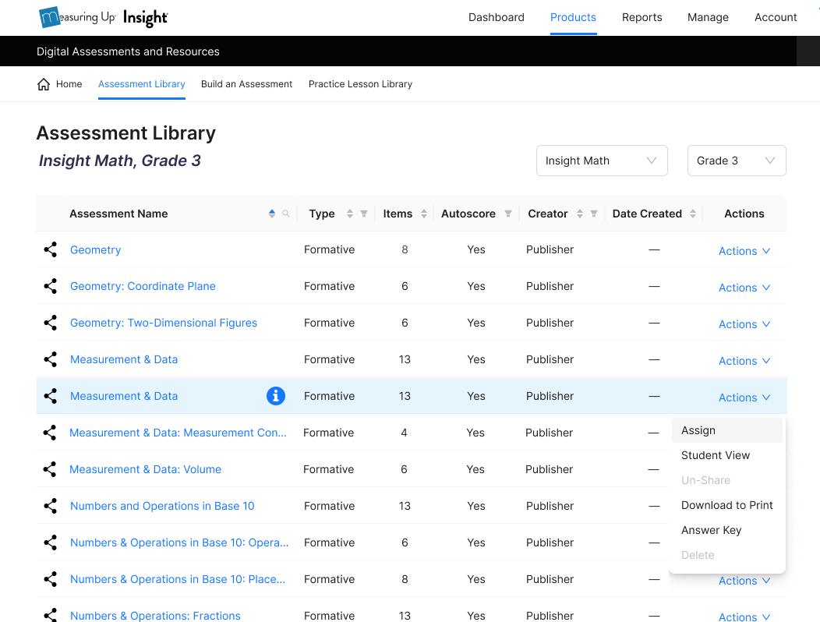The image size is (820, 622).
Task: Open the Assessment Name search icon
Action: pos(286,214)
